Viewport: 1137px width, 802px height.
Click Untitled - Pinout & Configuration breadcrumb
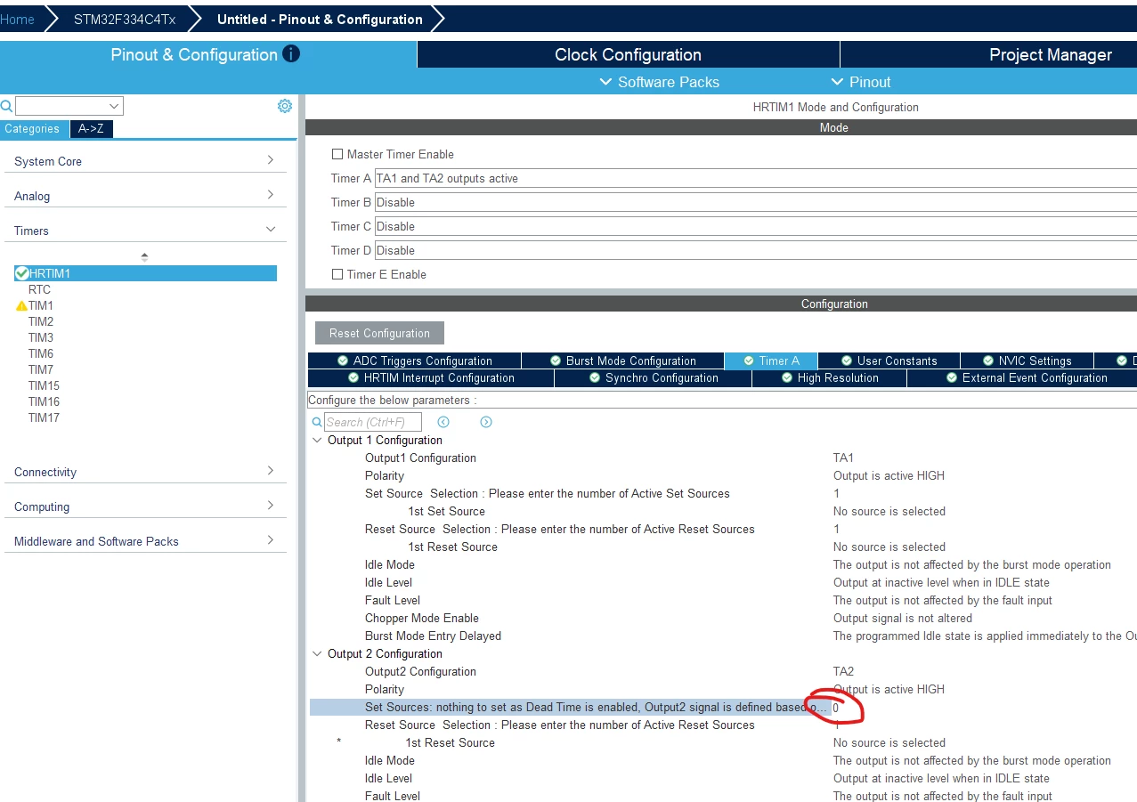pos(320,19)
